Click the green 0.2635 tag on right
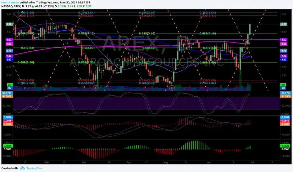Image resolution: width=293 pixels, height=172 pixels. [285, 146]
